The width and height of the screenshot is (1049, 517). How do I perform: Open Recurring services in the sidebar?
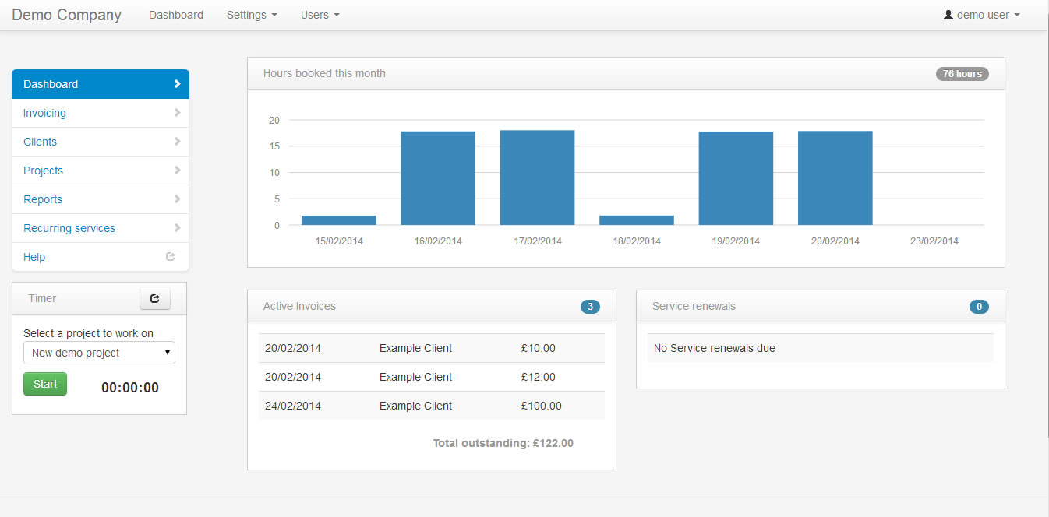coord(69,228)
